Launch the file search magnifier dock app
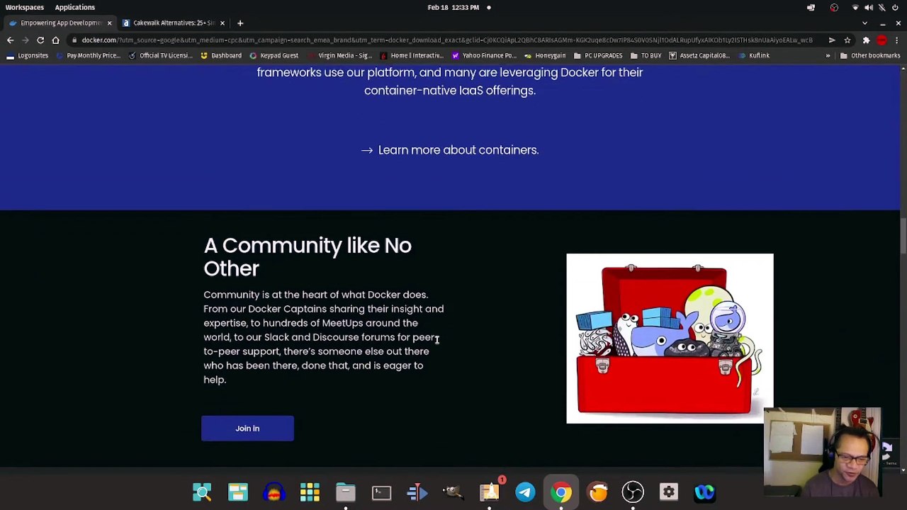 point(202,492)
